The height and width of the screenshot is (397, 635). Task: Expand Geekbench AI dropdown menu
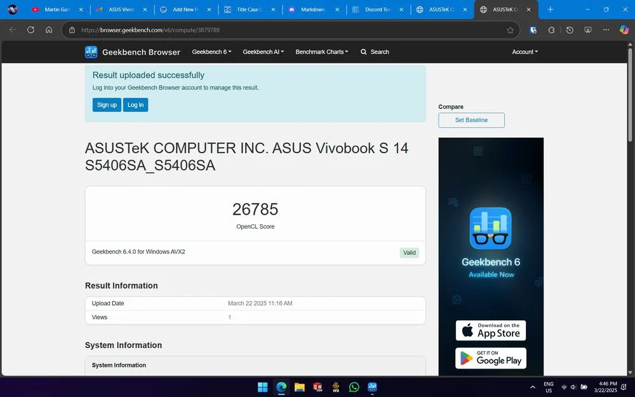(x=264, y=52)
